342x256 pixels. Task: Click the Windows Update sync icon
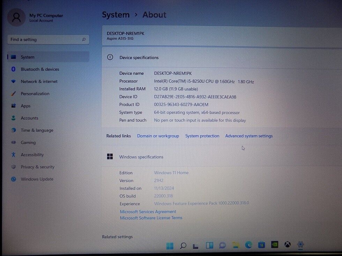click(x=13, y=179)
